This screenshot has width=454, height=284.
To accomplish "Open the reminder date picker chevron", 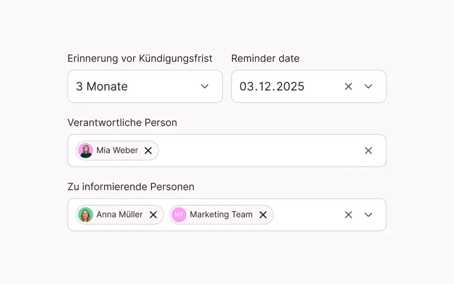I will [368, 87].
